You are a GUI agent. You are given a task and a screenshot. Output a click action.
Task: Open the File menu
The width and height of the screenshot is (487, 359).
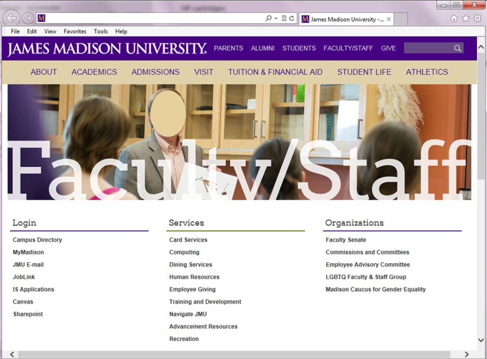pyautogui.click(x=15, y=31)
